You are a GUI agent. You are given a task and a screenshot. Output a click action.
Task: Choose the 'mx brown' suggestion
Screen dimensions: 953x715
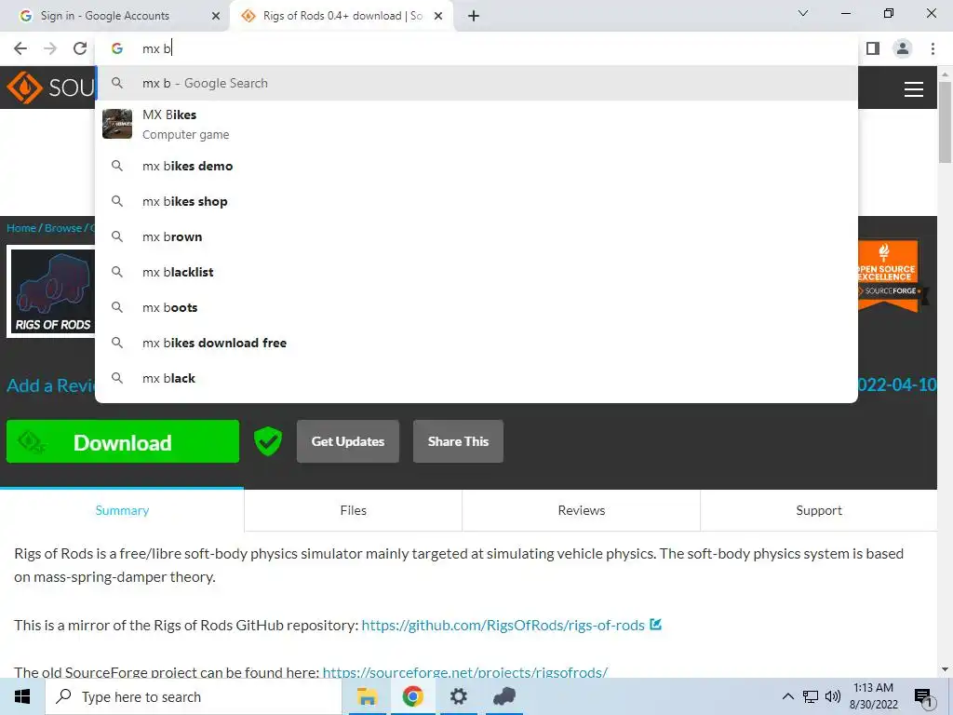pos(476,236)
